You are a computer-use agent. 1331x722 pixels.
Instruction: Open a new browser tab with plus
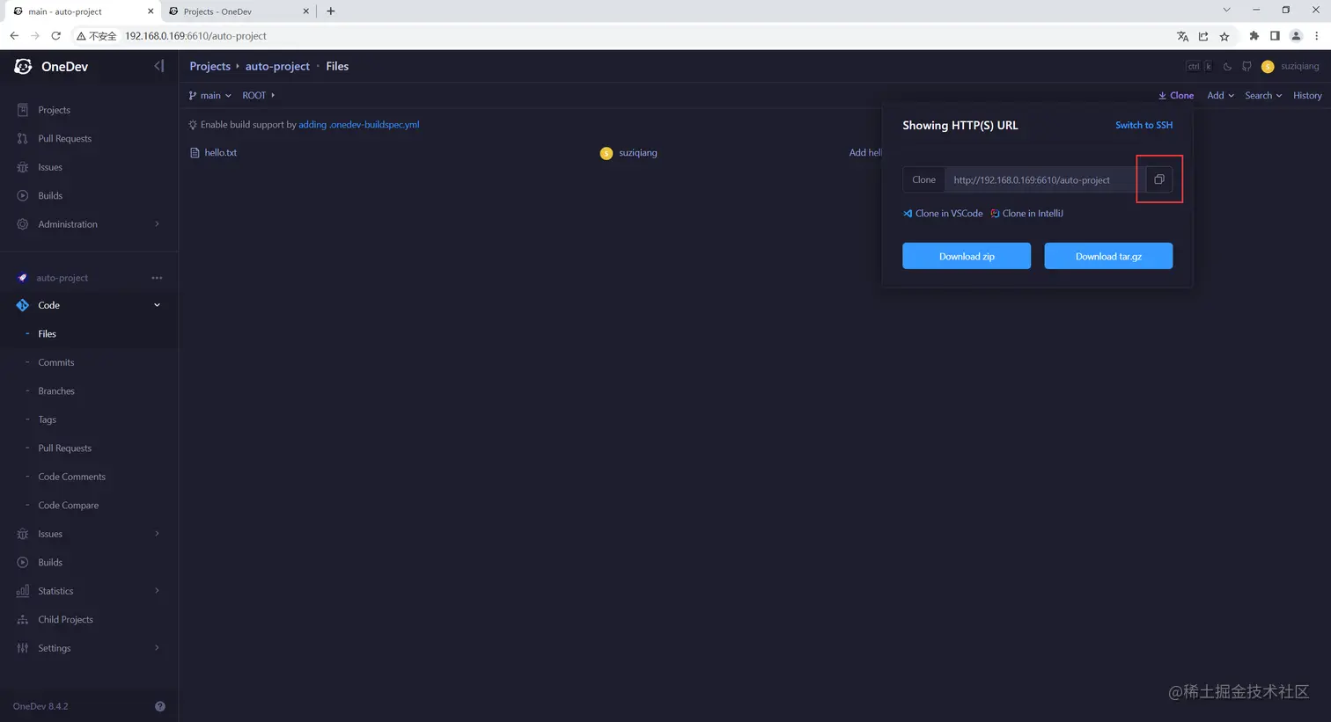(x=330, y=11)
